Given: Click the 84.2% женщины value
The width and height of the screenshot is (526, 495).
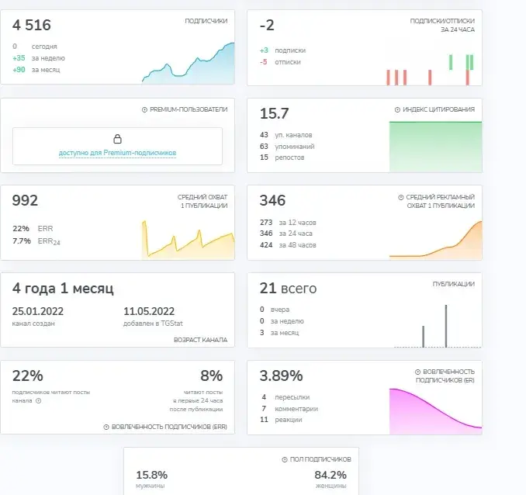Looking at the screenshot, I should click(x=330, y=475).
